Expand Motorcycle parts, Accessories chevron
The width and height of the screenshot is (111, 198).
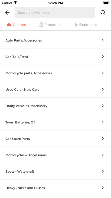coord(103,73)
